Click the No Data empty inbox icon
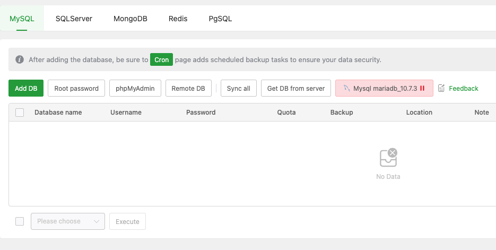This screenshot has width=496, height=250. click(x=388, y=158)
